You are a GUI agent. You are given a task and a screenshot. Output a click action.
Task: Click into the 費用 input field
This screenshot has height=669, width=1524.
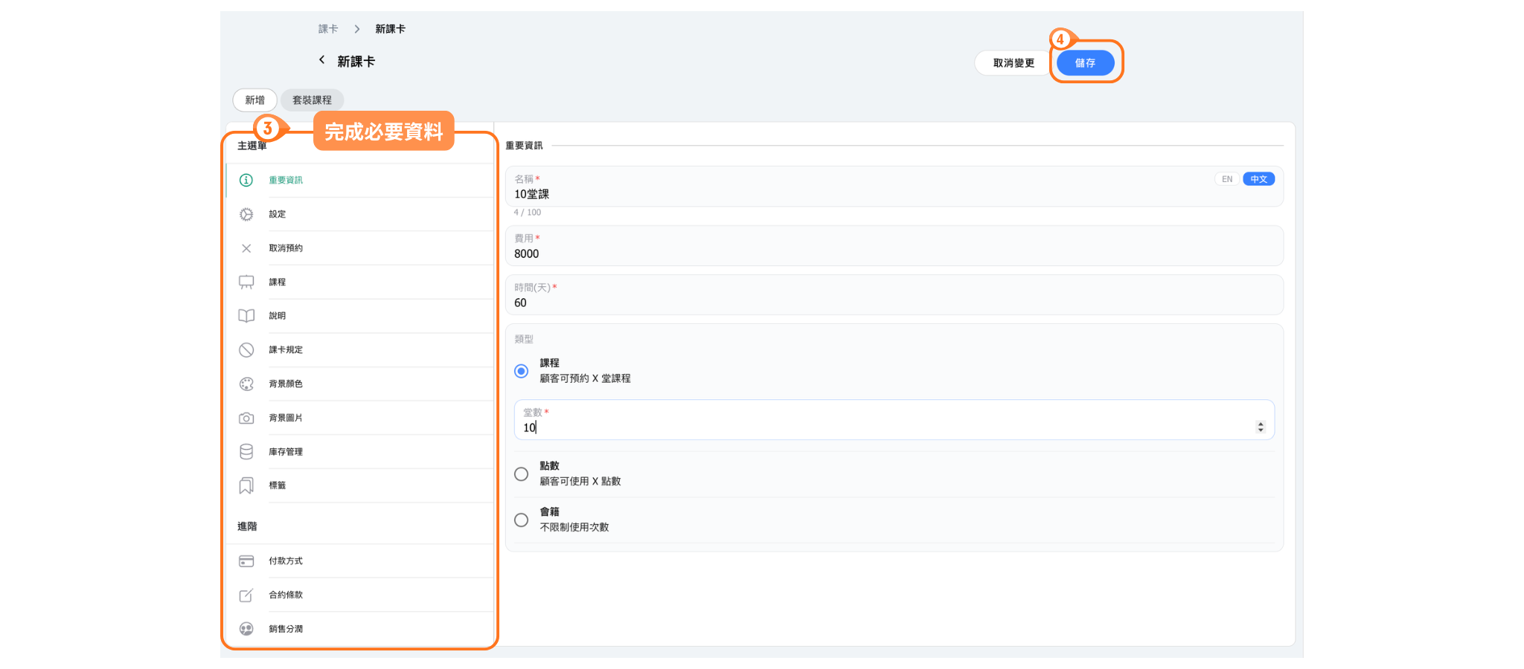tap(893, 253)
